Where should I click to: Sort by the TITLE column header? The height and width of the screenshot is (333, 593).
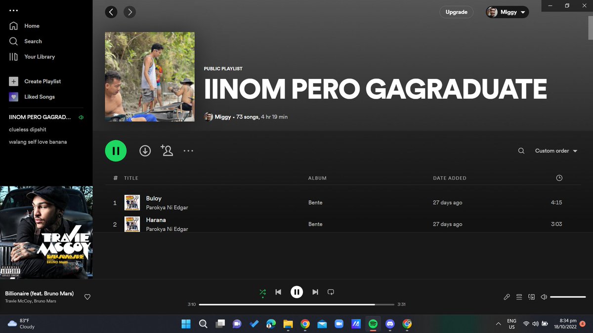click(x=131, y=178)
